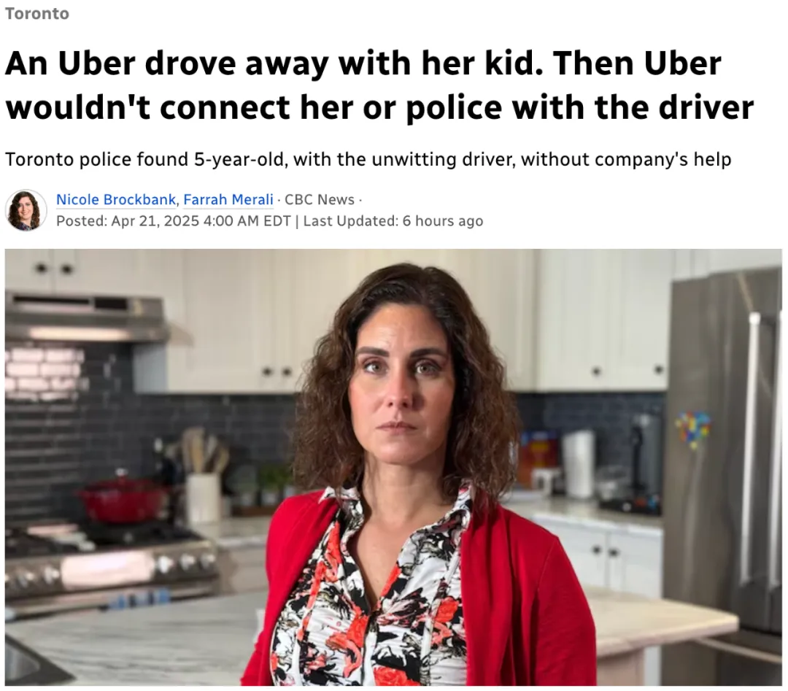Viewport: 788px width, 691px height.
Task: Click the Last Updated 6 hours ago text
Action: point(393,221)
